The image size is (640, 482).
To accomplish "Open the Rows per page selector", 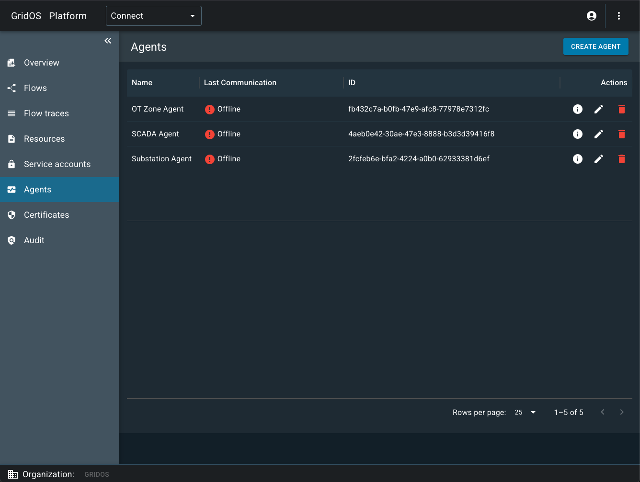I will coord(525,412).
